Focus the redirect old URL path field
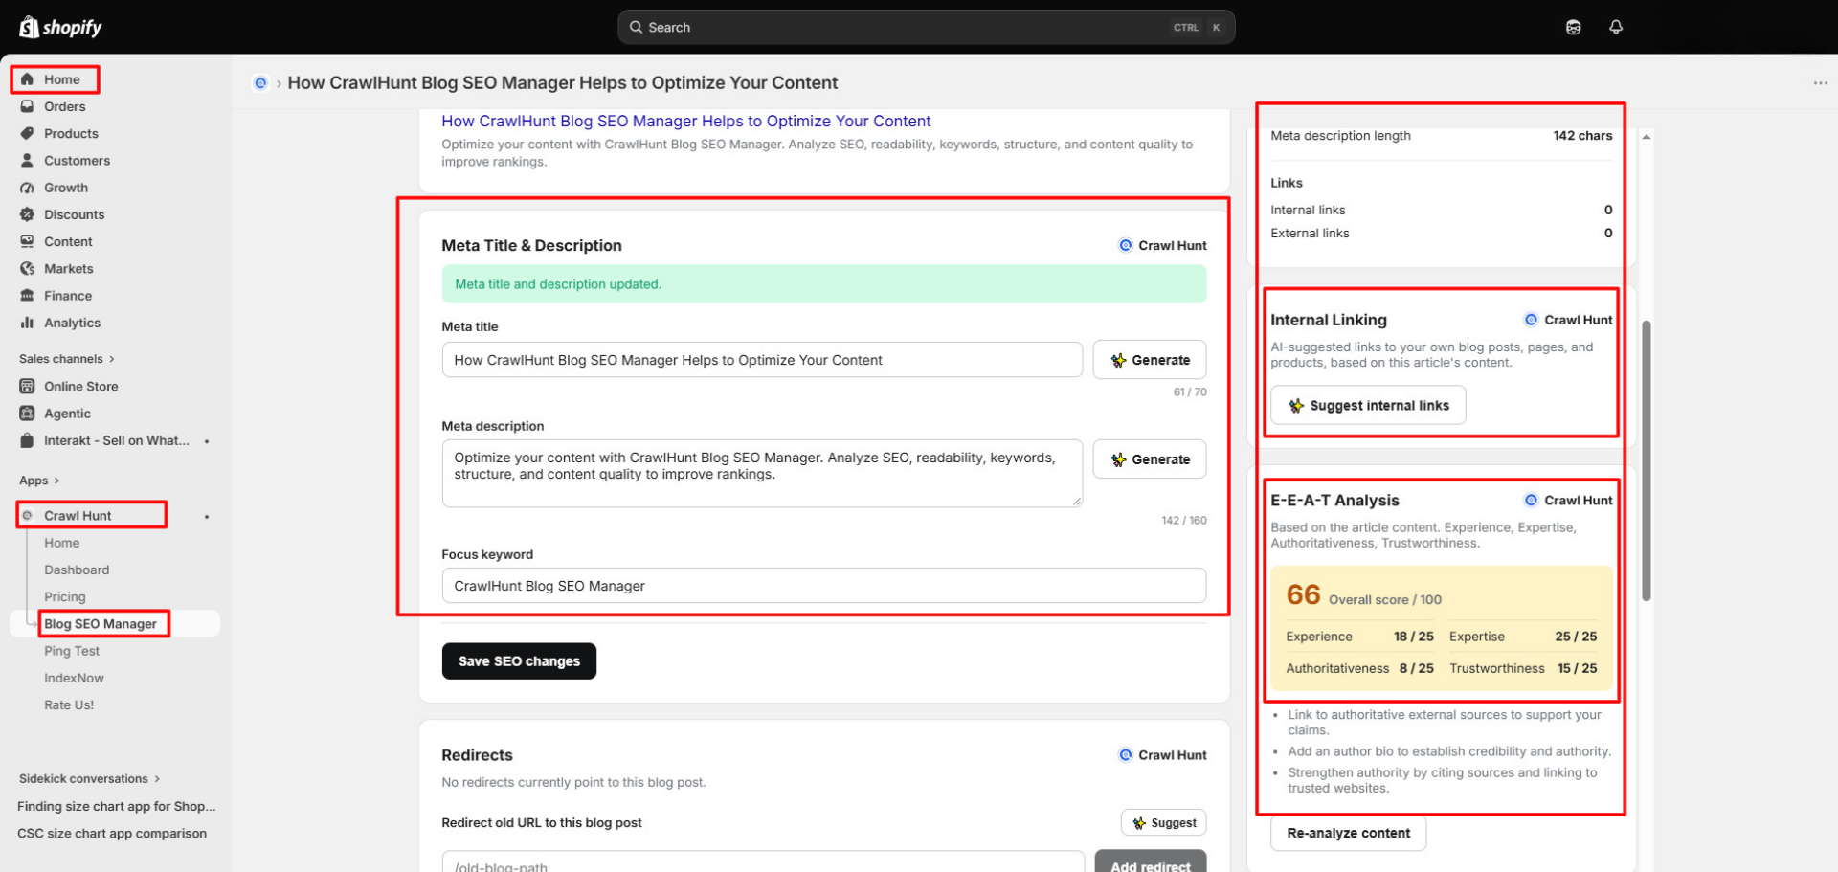 click(763, 862)
